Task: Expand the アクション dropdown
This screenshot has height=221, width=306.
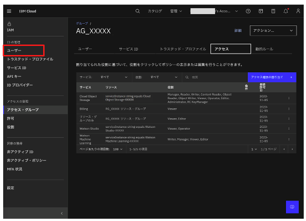Action: (274, 30)
